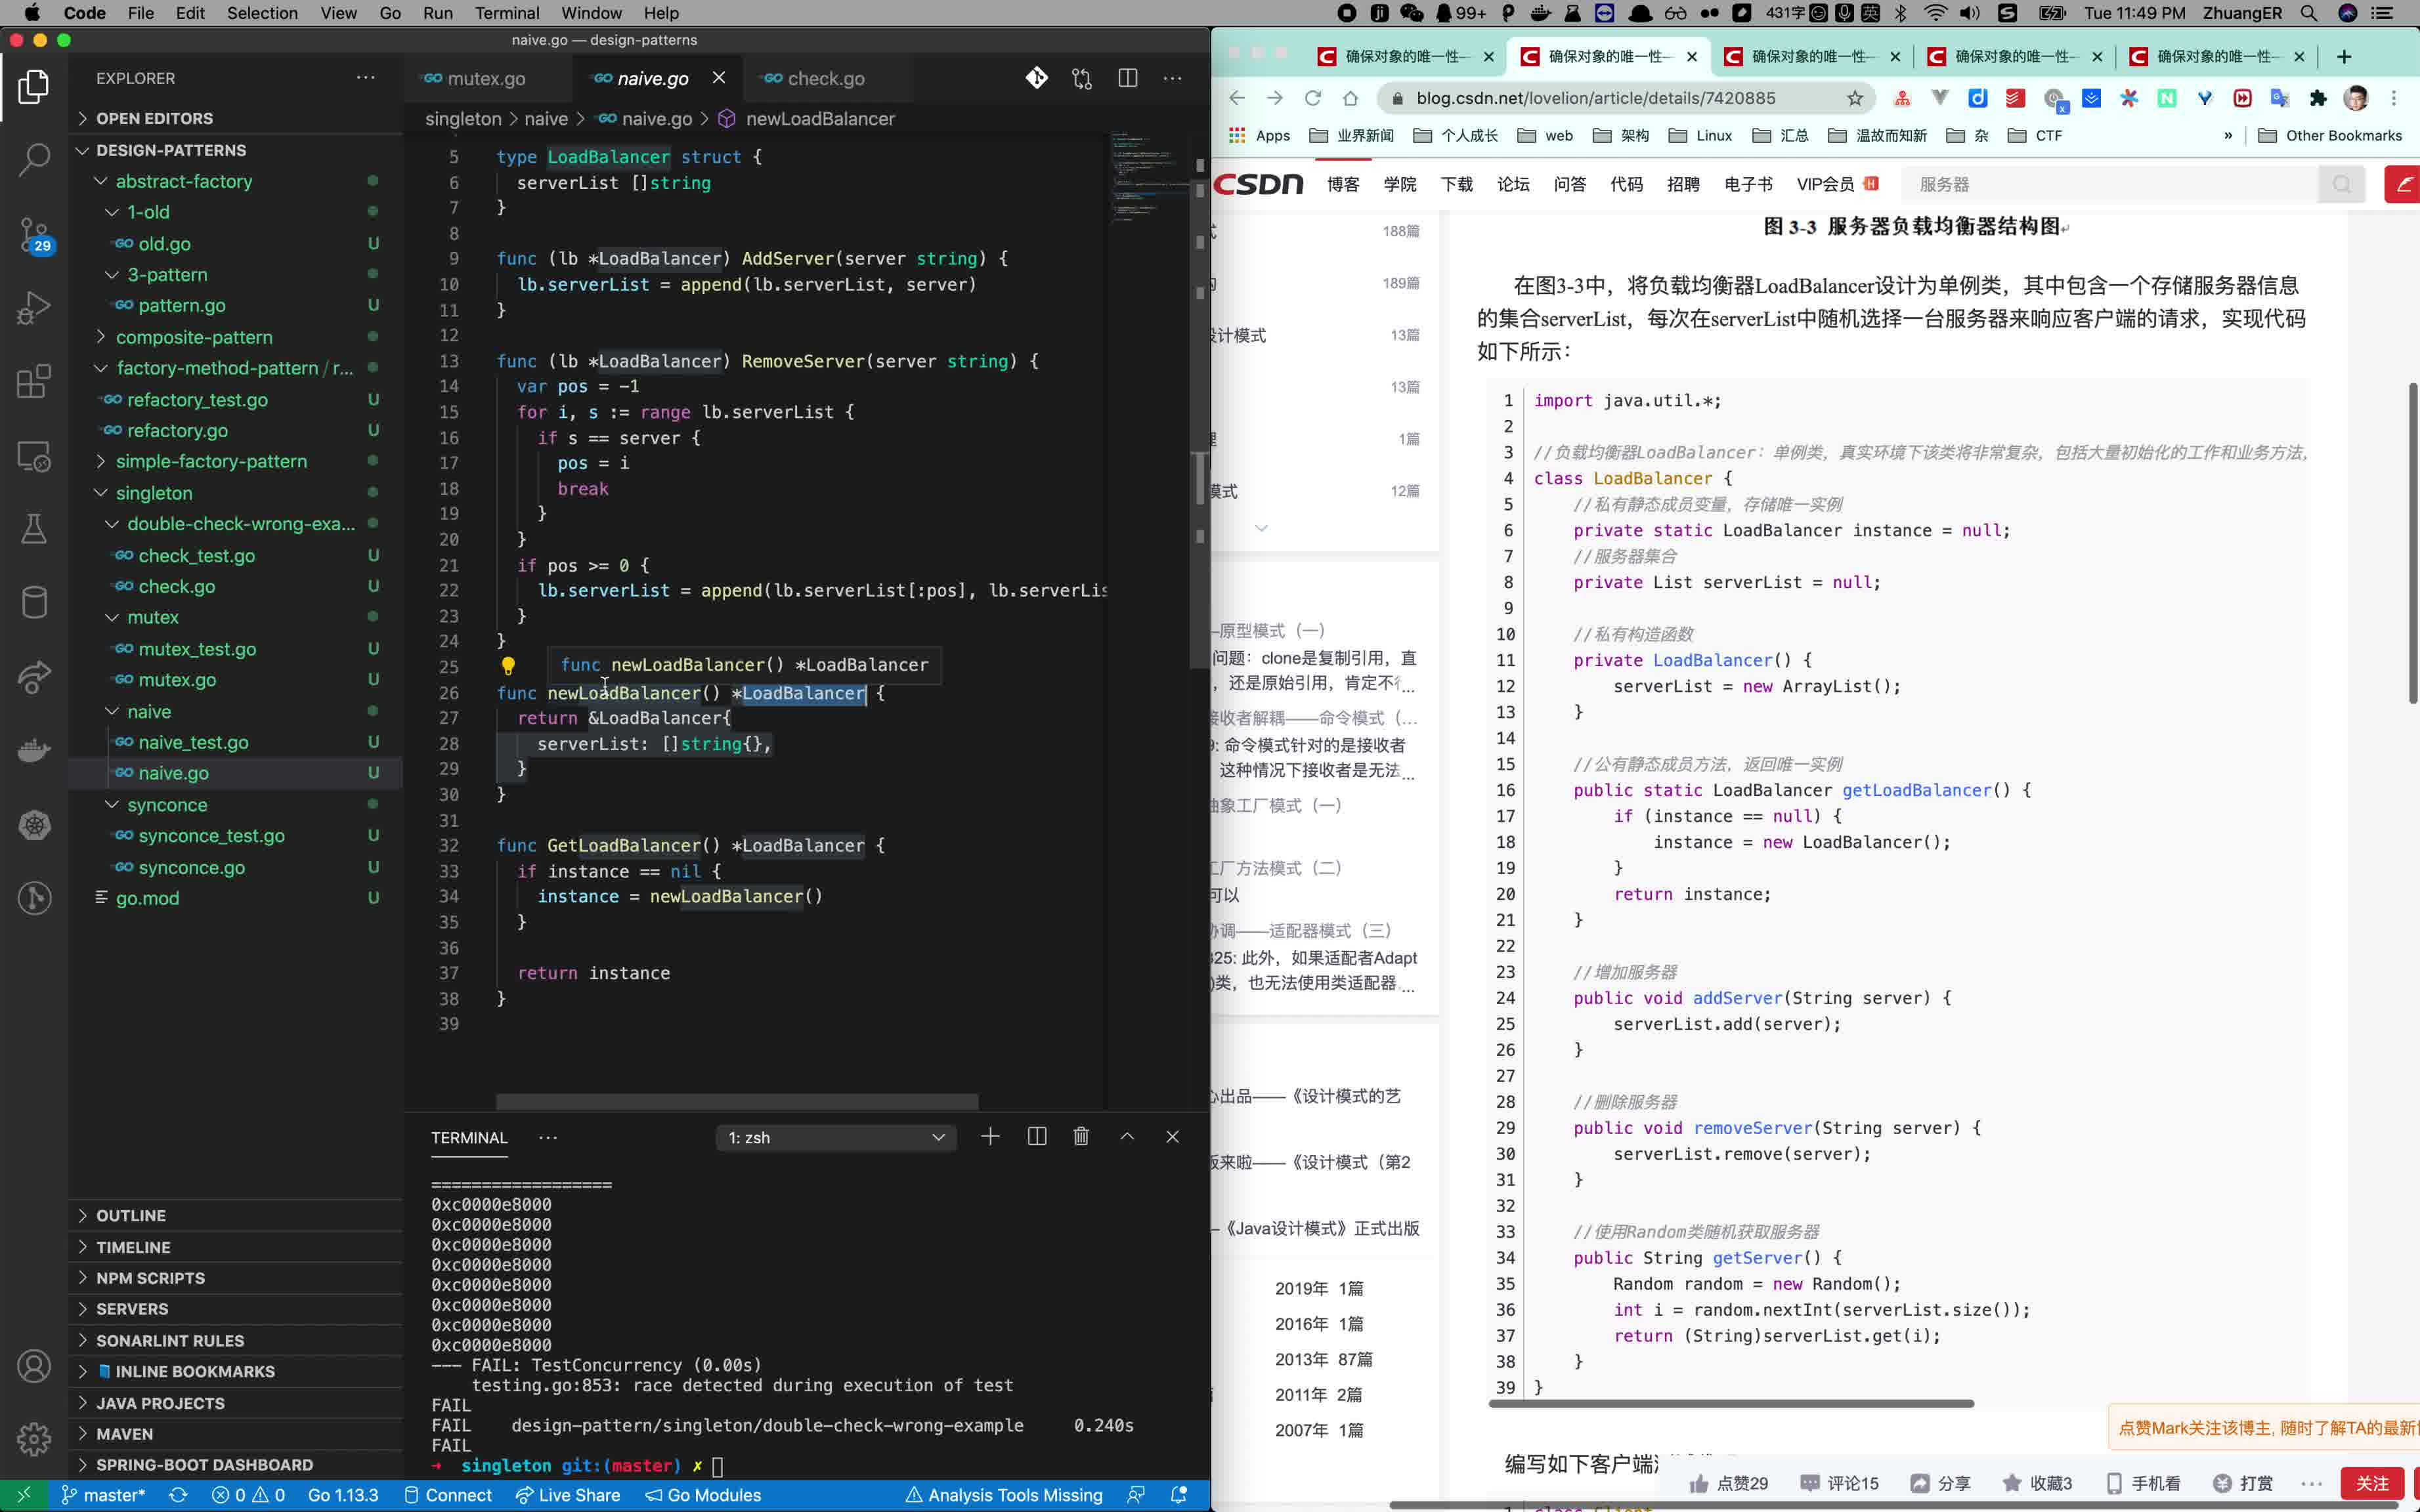The image size is (2420, 1512).
Task: Expand the TIMELINE section
Action: point(236,1247)
